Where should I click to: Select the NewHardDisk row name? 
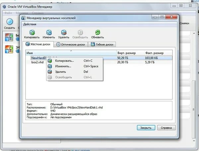39,58
